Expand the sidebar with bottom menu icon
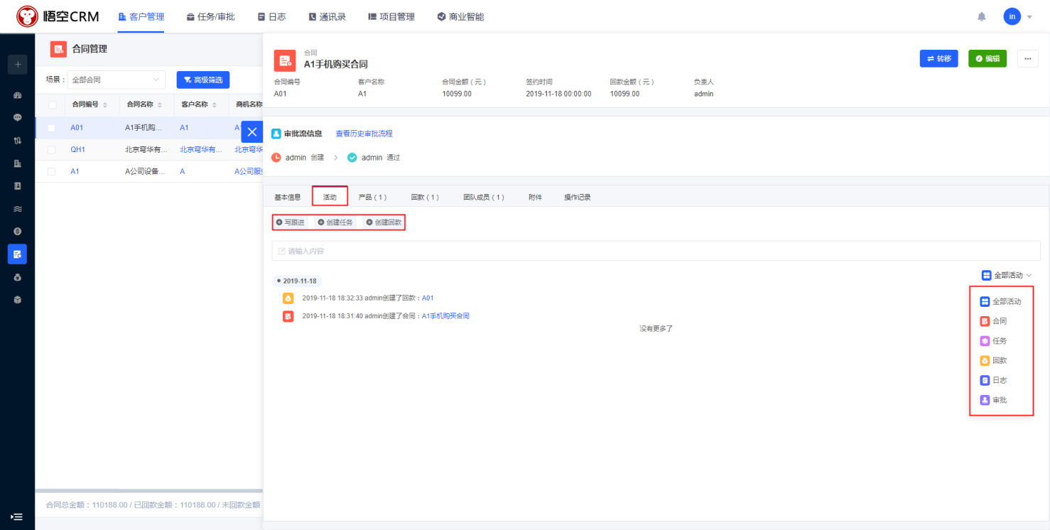Screen dimensions: 1050x530 click(x=18, y=517)
